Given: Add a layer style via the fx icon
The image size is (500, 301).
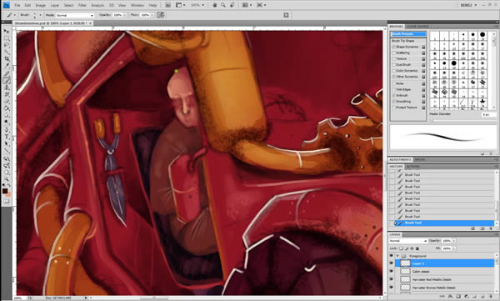Looking at the screenshot, I should [x=450, y=297].
